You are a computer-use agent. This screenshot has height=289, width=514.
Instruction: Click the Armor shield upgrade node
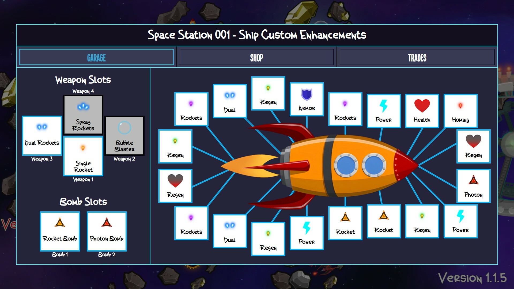click(x=307, y=99)
